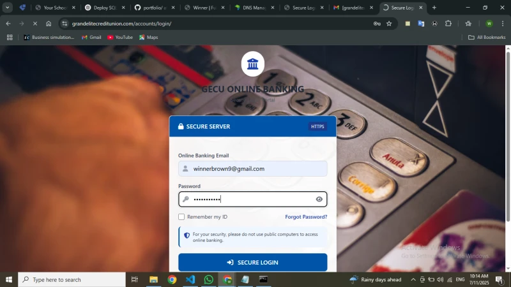Open the bookmarks star panel button
The width and height of the screenshot is (511, 287).
[x=468, y=24]
